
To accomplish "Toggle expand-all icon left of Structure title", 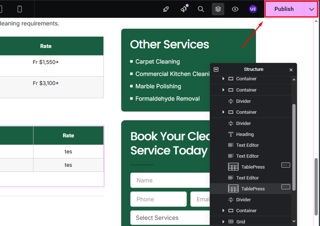I will click(x=216, y=69).
